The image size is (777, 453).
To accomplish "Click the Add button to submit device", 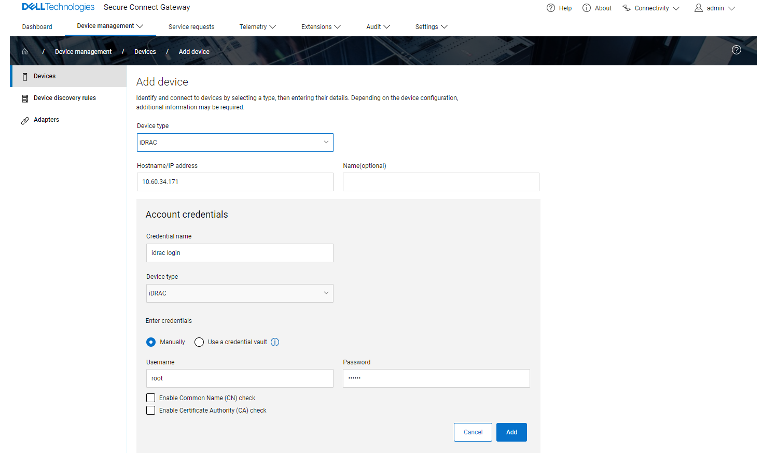I will pyautogui.click(x=511, y=432).
